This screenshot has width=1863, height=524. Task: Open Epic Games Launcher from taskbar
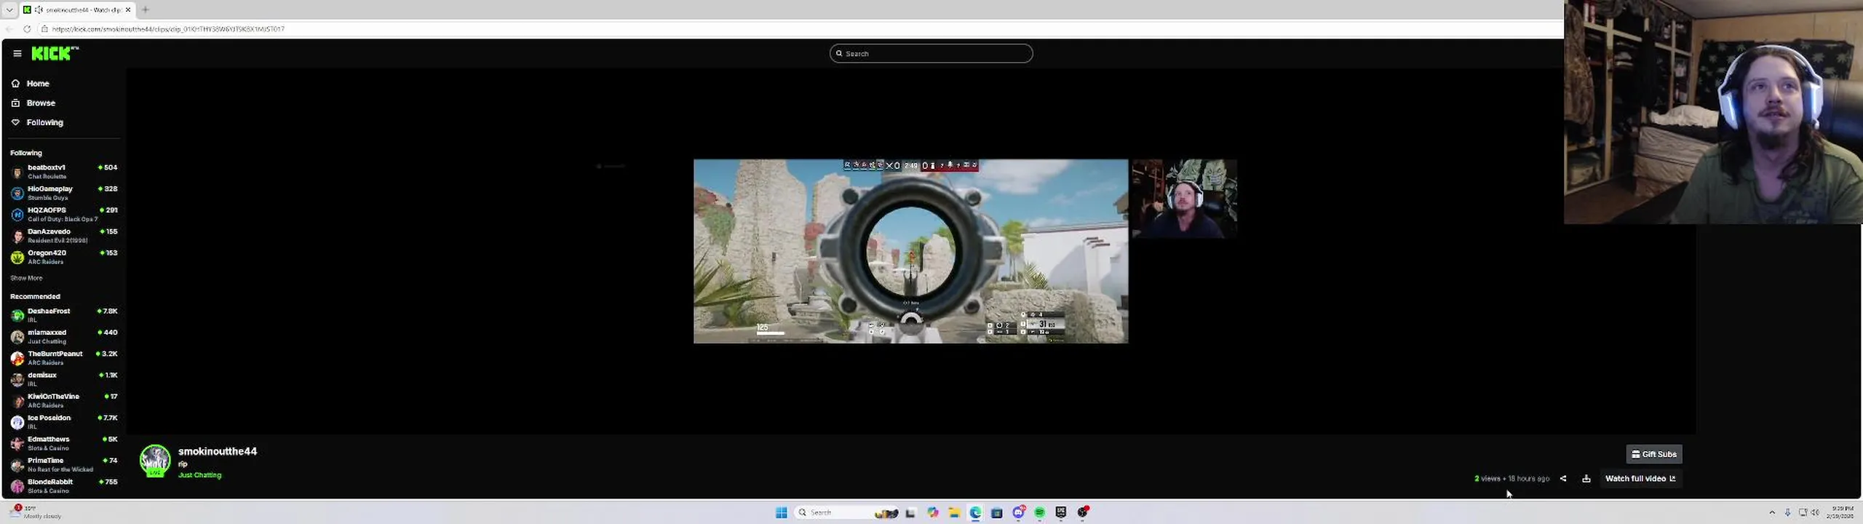coord(1061,512)
